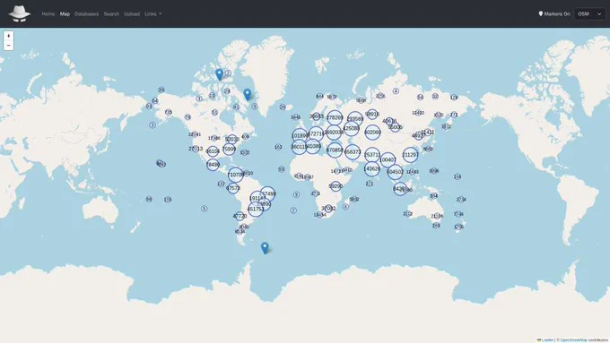Image resolution: width=610 pixels, height=343 pixels.
Task: Go to Databases
Action: 86,14
